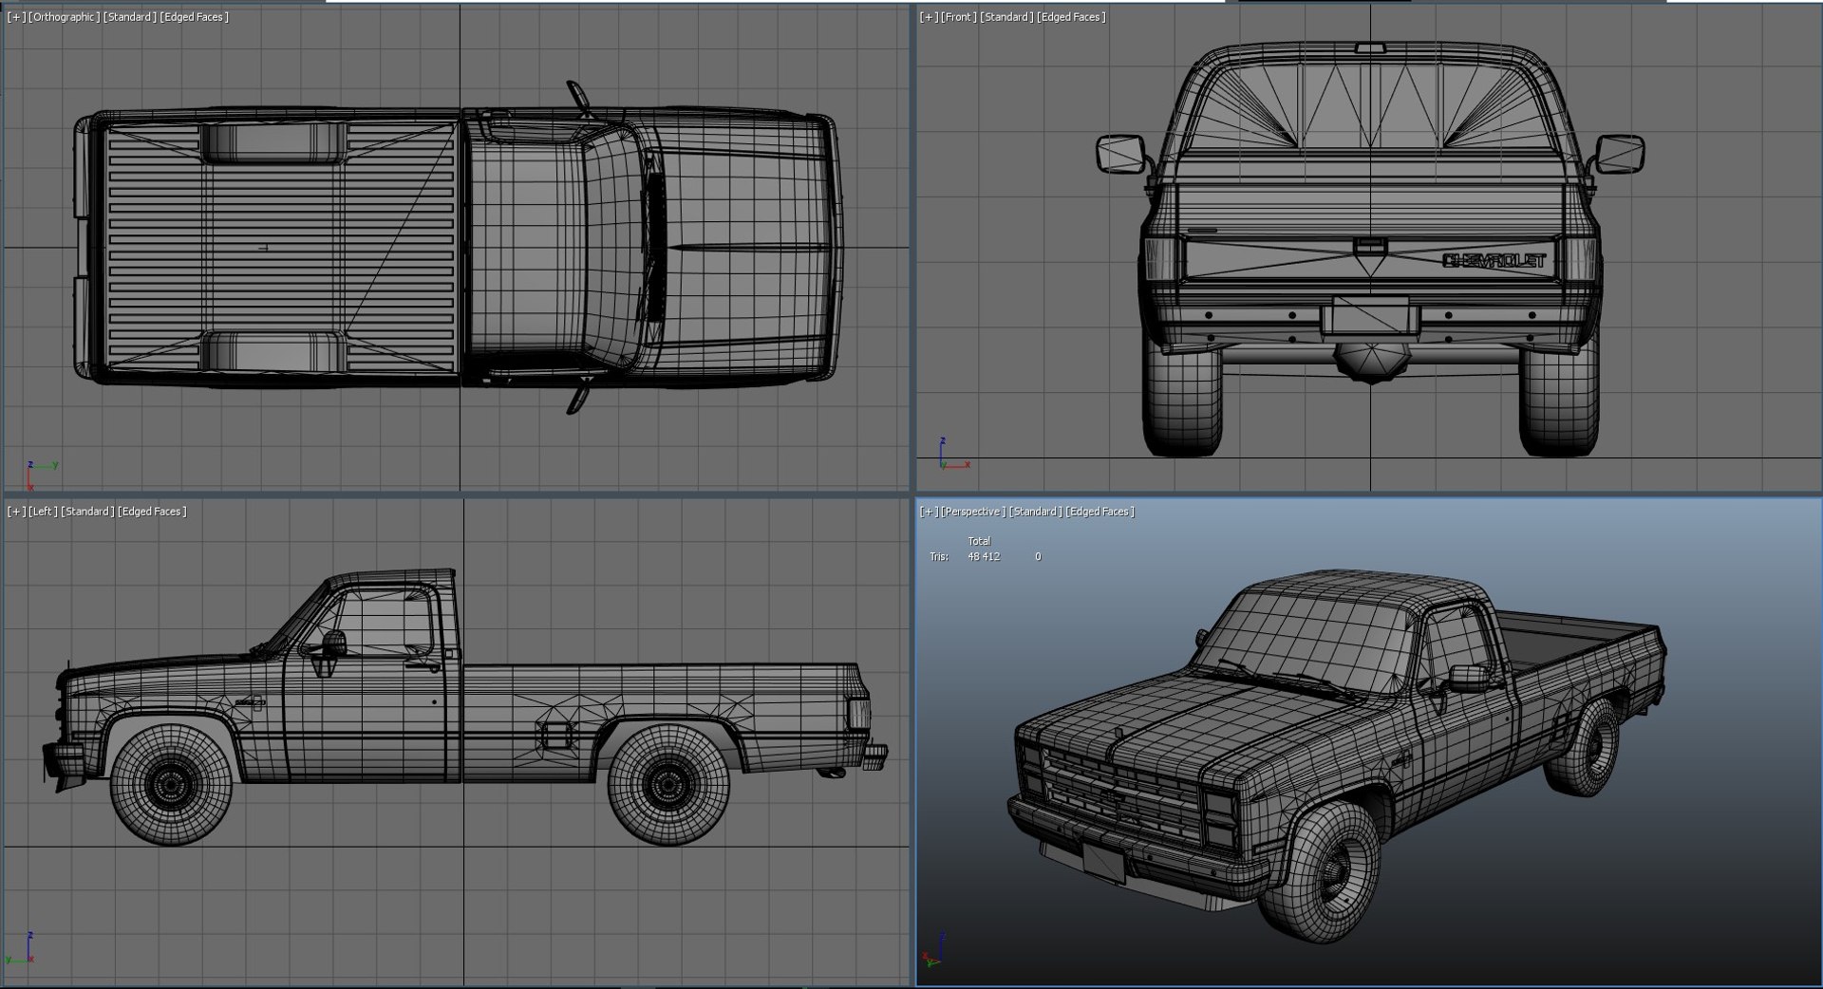Open the Perspective view label menu
This screenshot has width=1823, height=989.
(x=973, y=512)
